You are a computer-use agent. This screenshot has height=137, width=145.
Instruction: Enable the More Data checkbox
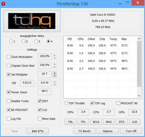[40, 119]
